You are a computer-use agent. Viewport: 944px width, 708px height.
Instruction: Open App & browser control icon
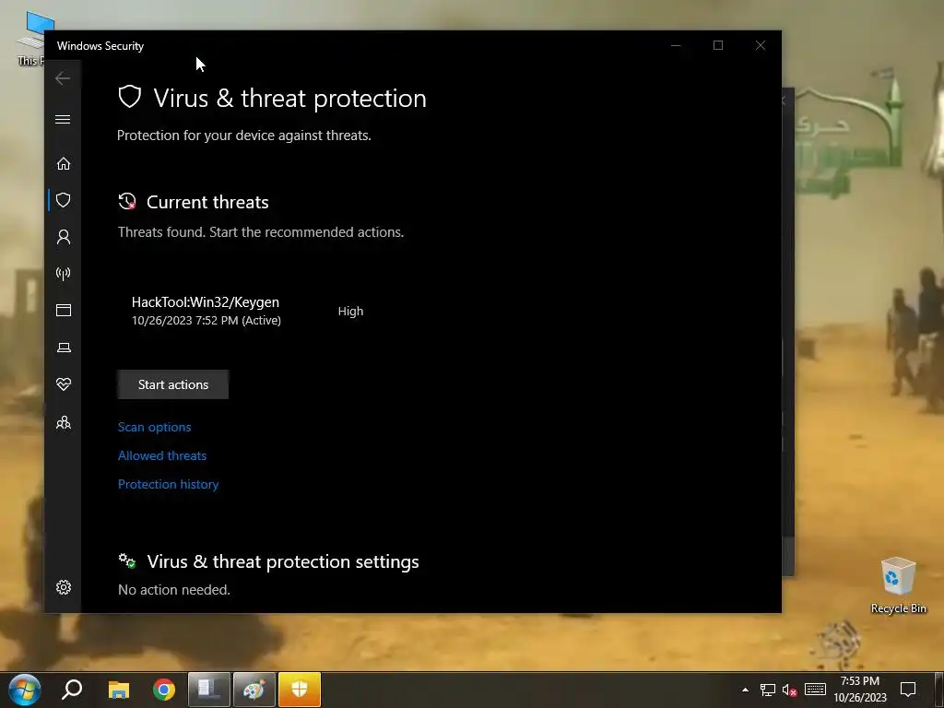click(x=64, y=310)
